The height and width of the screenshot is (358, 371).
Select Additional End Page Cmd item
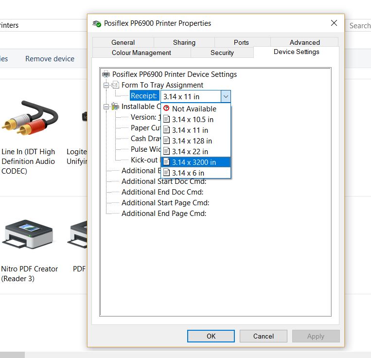pyautogui.click(x=164, y=214)
